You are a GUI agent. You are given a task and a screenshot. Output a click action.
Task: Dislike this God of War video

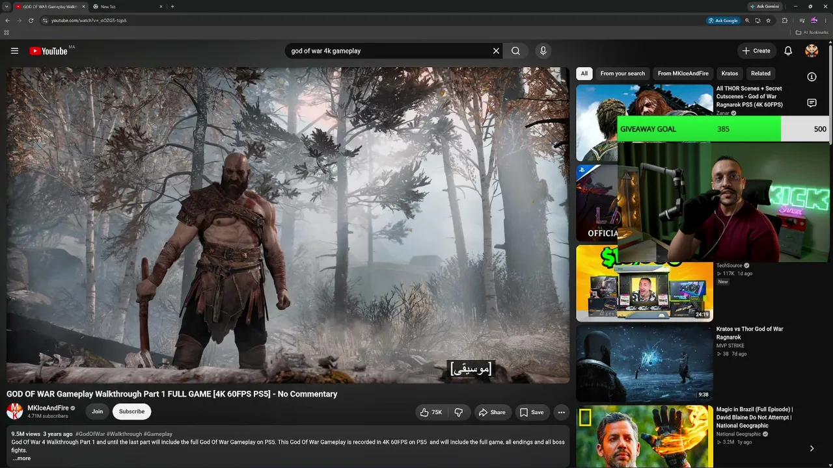(x=459, y=412)
